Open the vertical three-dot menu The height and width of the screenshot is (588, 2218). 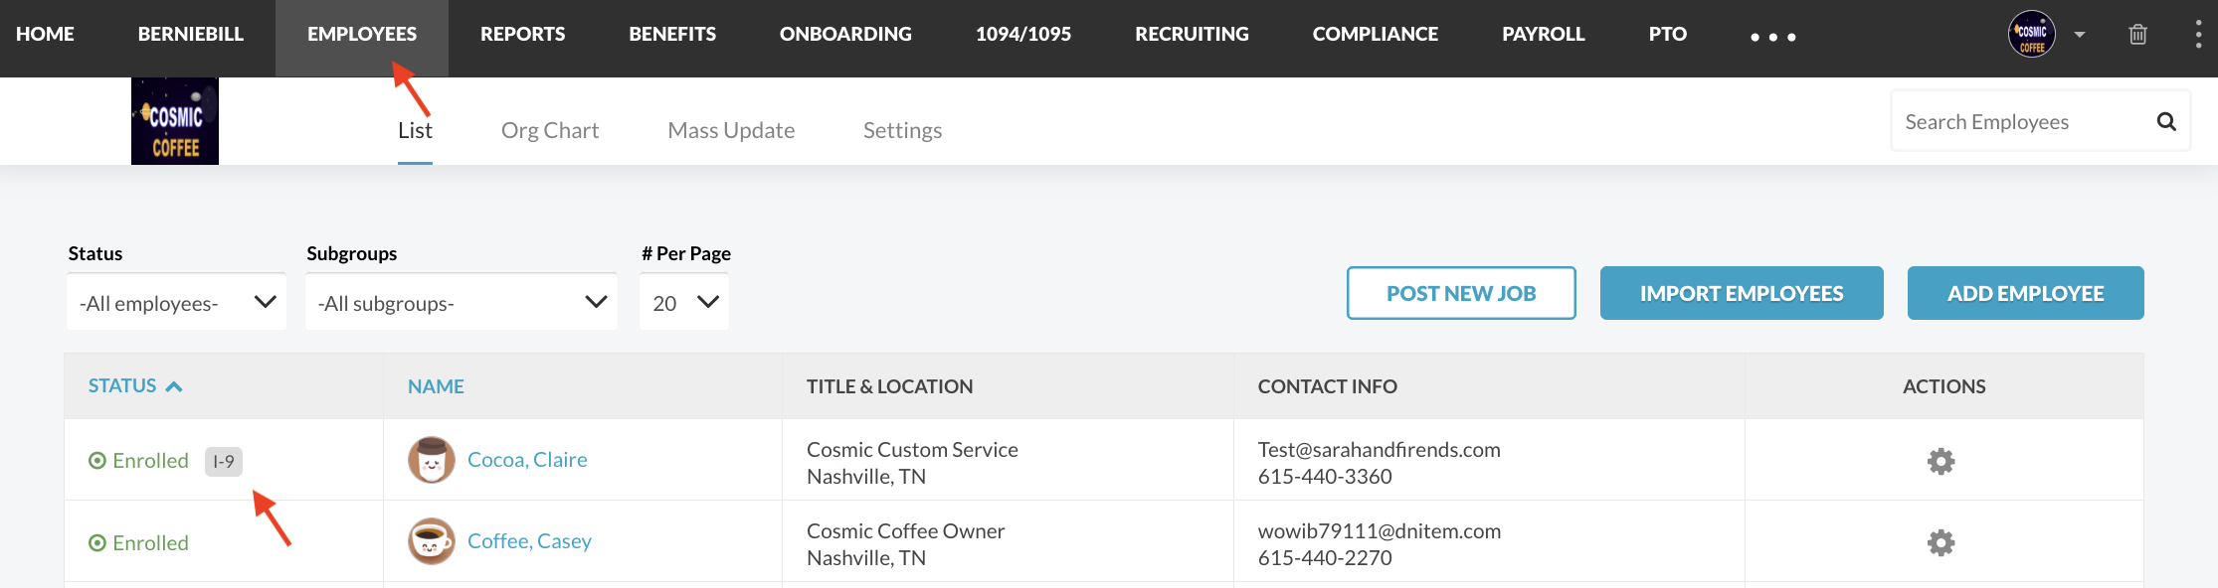[2198, 35]
